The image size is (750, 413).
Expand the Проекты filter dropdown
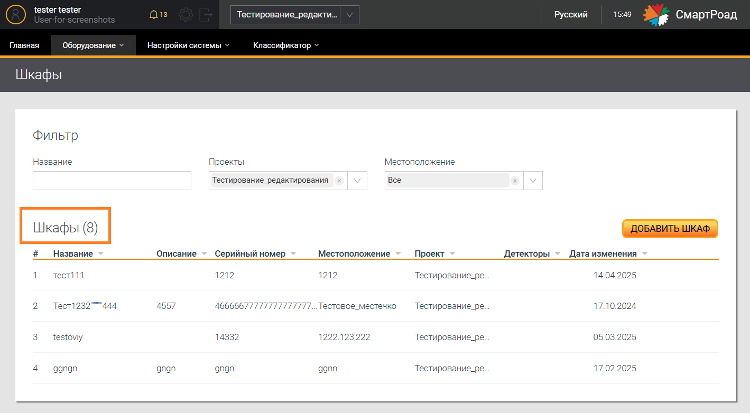(x=357, y=181)
